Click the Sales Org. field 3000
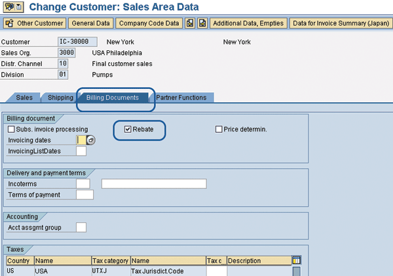Viewport: 393px width, 276px height. coord(66,53)
